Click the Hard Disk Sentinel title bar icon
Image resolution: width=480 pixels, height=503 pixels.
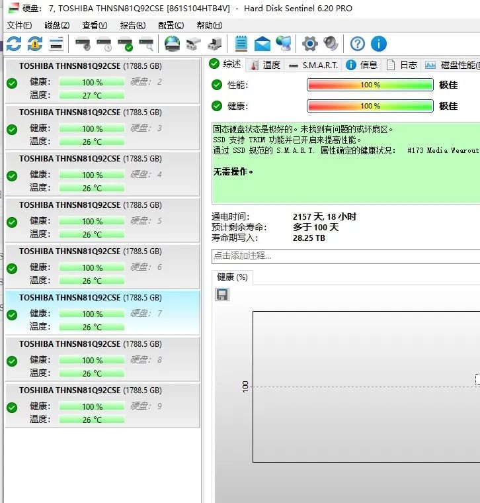click(x=13, y=8)
